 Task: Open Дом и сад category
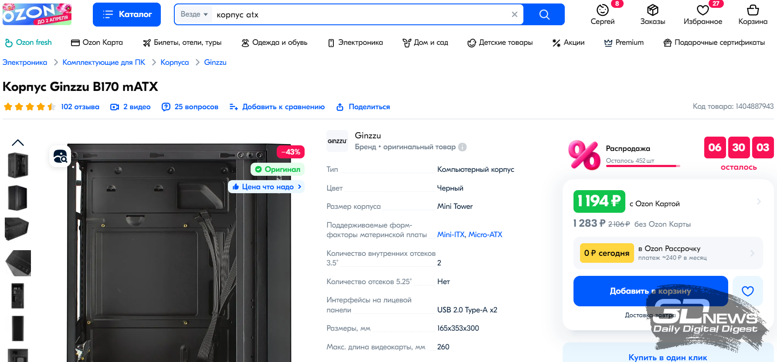tap(425, 43)
